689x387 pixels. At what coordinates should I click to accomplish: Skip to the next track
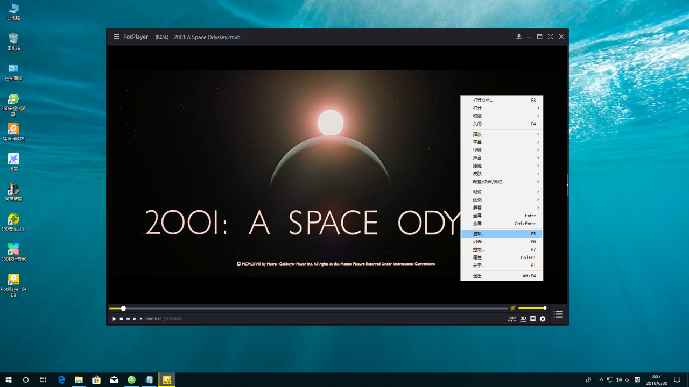click(135, 319)
